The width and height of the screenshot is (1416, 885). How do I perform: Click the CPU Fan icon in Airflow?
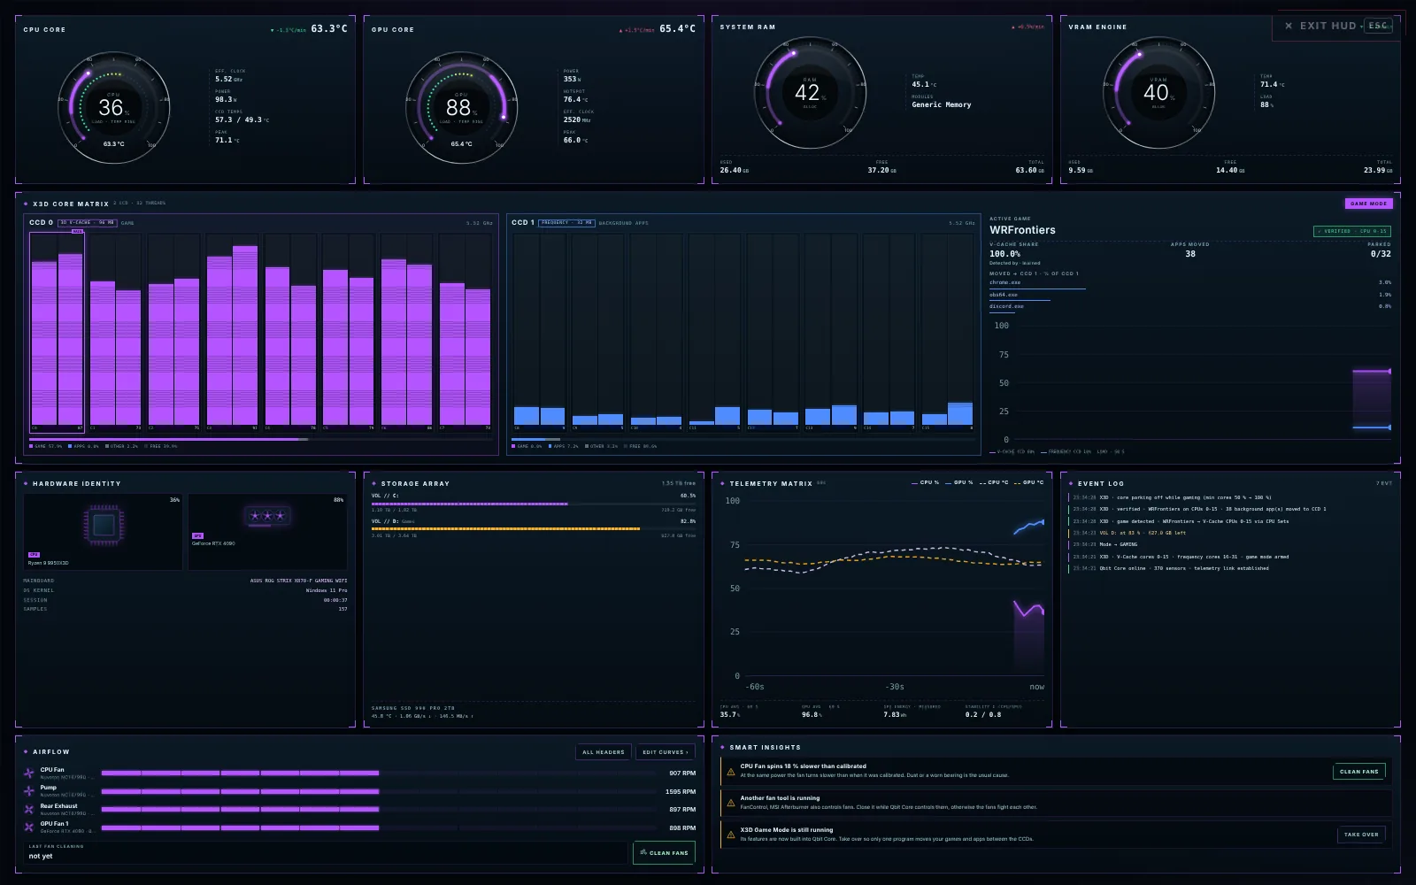(x=29, y=773)
